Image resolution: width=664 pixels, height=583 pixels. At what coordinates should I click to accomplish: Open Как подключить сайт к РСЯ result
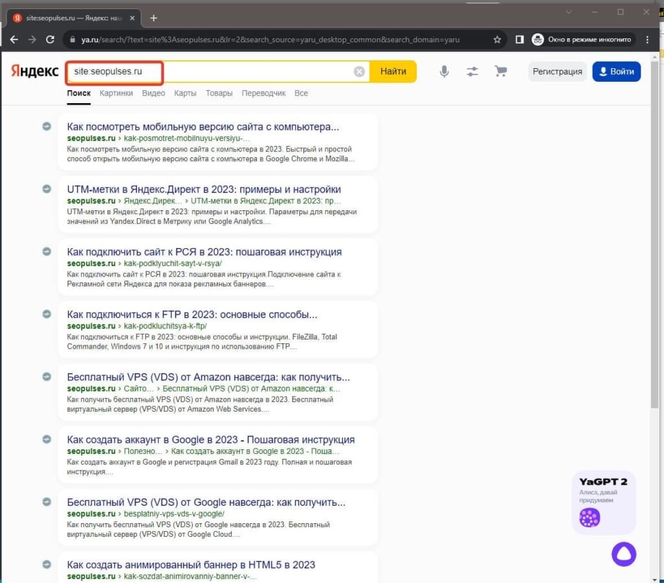204,252
